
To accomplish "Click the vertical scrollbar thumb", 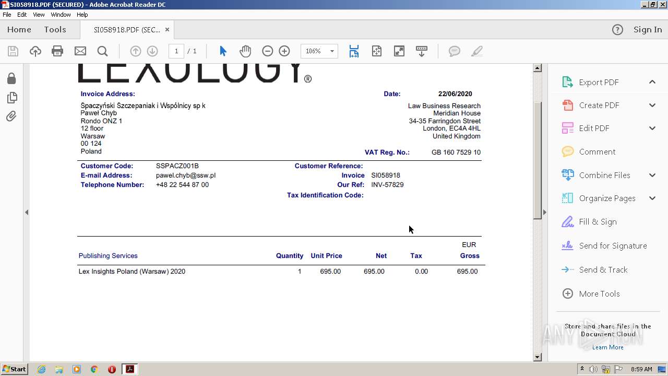I will tap(537, 160).
